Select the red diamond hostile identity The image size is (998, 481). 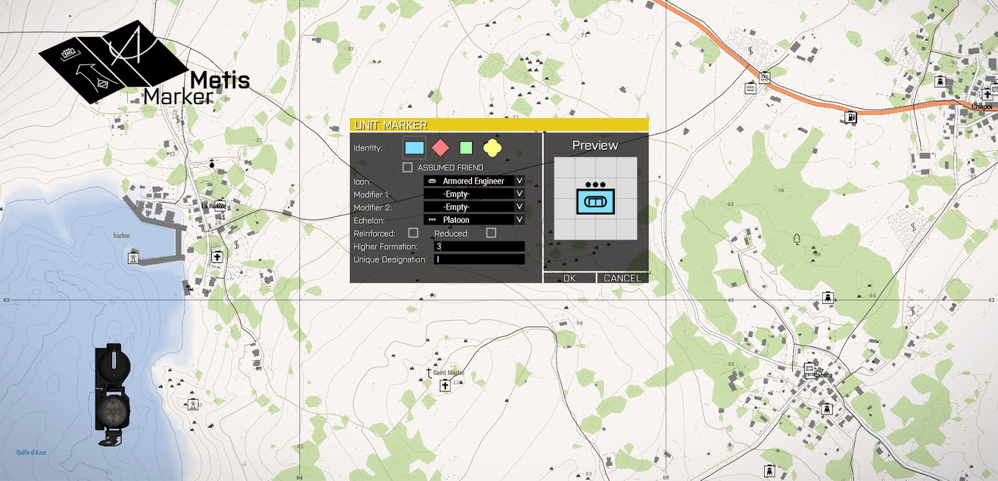tap(440, 148)
